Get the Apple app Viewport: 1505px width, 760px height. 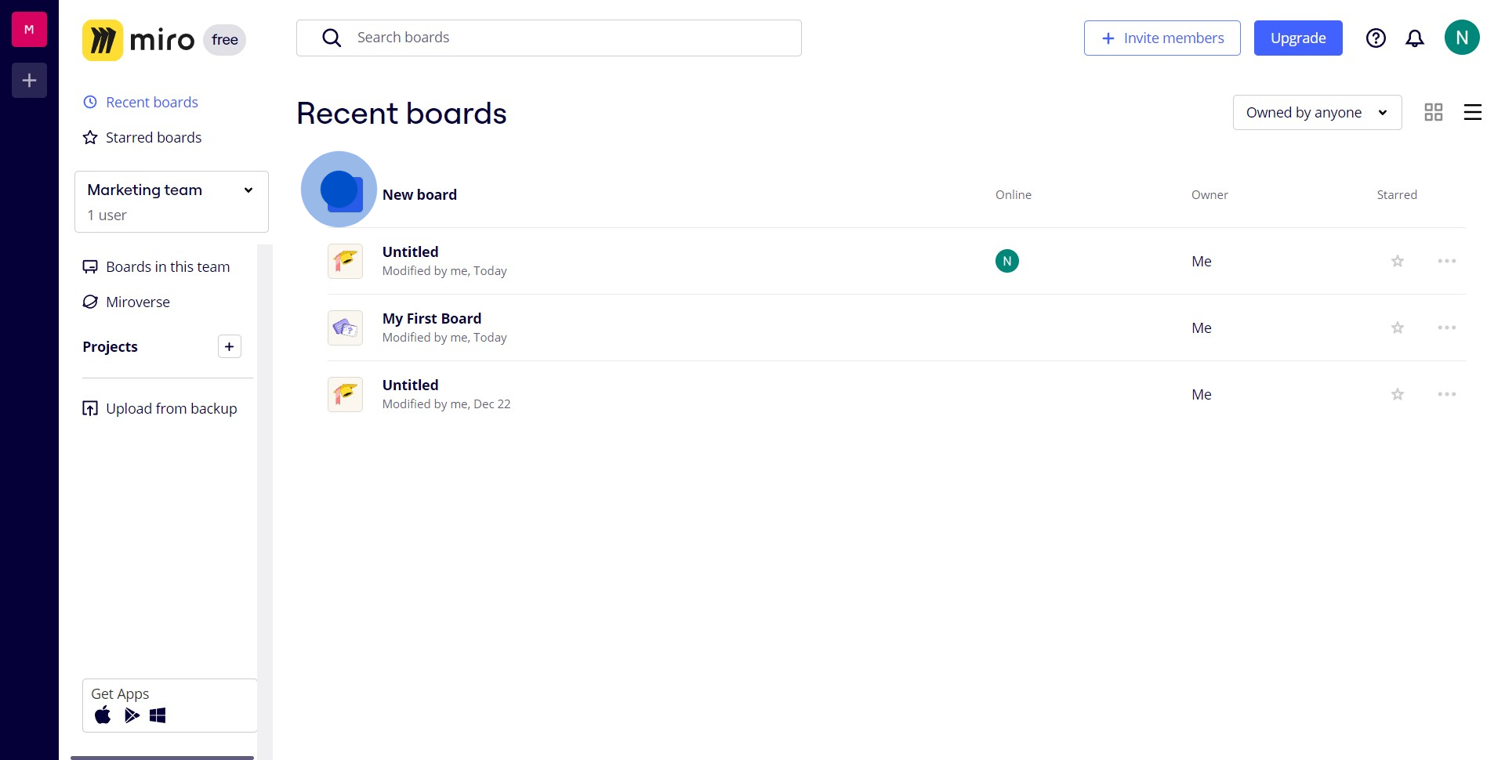(103, 715)
